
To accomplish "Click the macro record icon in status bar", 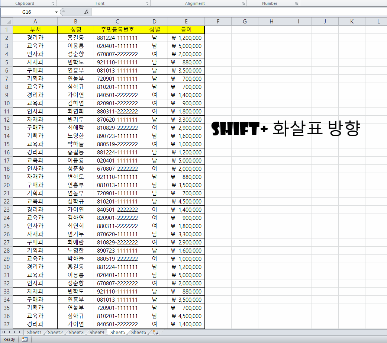I will pos(25,339).
